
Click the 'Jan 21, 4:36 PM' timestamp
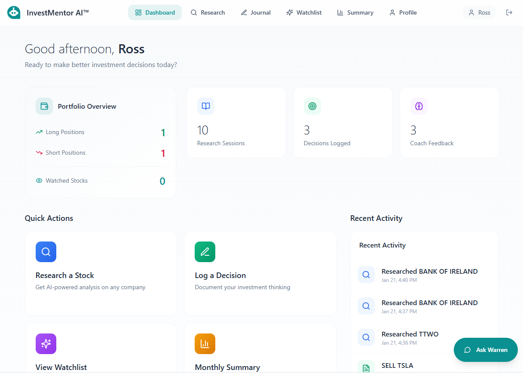point(399,343)
